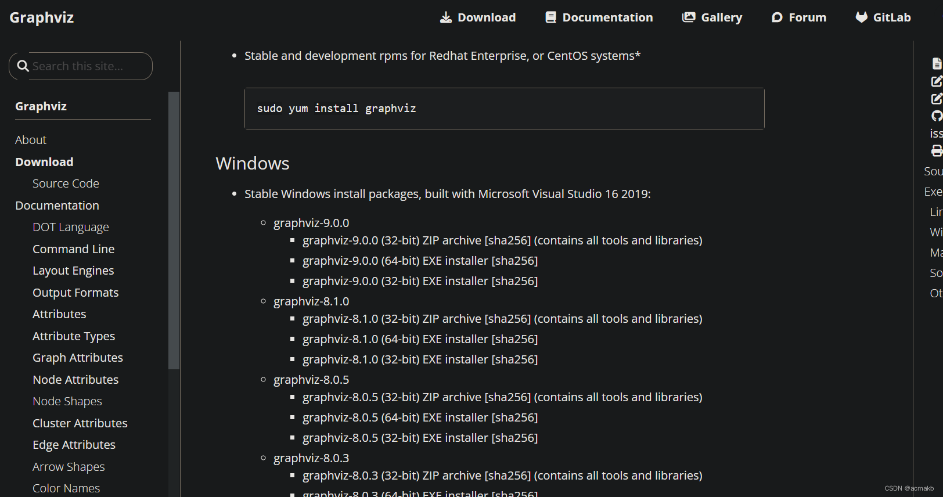Click the graphviz-9.0.0 version label

pyautogui.click(x=311, y=223)
